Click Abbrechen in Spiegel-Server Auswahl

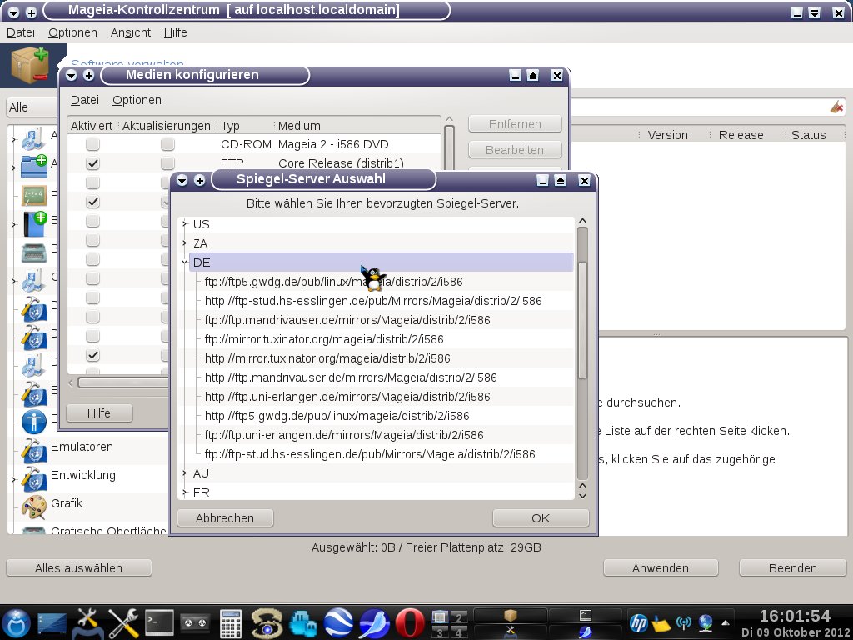(x=225, y=518)
